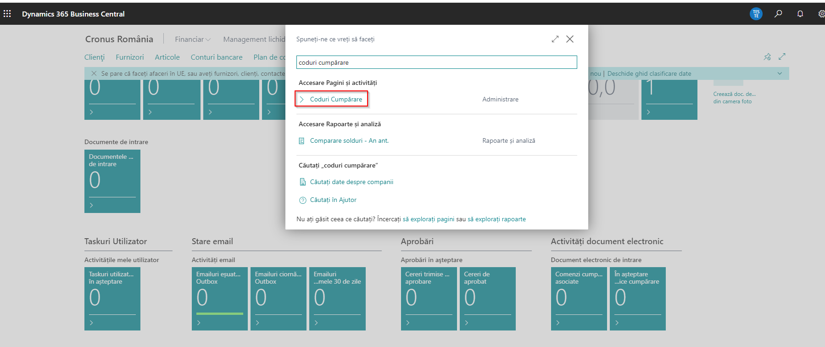Click the personalize pin icon
Image resolution: width=825 pixels, height=347 pixels.
767,57
